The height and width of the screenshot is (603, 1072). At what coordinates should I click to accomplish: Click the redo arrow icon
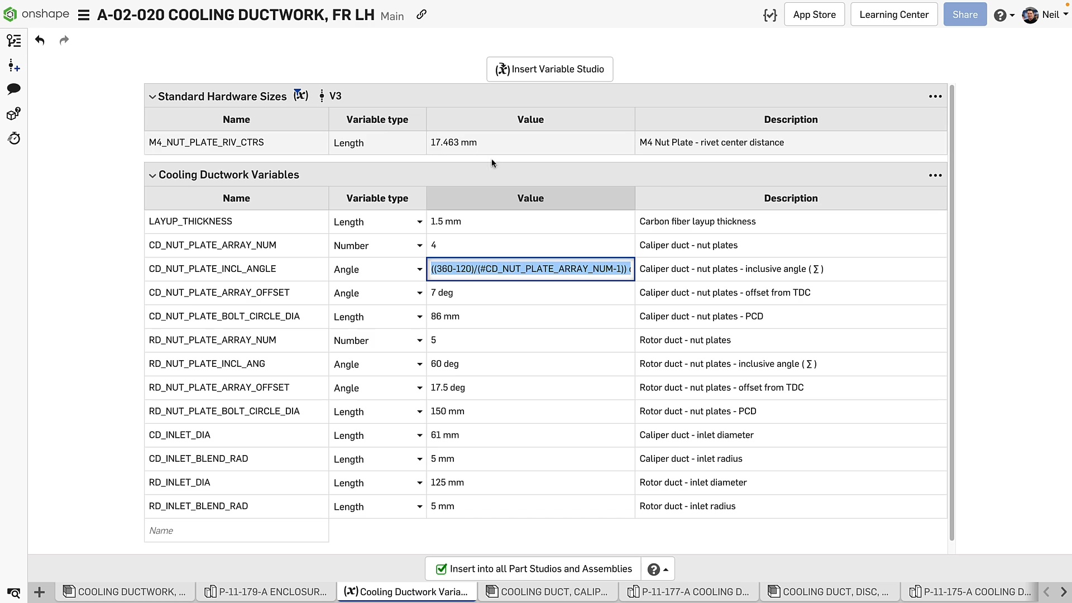point(64,40)
